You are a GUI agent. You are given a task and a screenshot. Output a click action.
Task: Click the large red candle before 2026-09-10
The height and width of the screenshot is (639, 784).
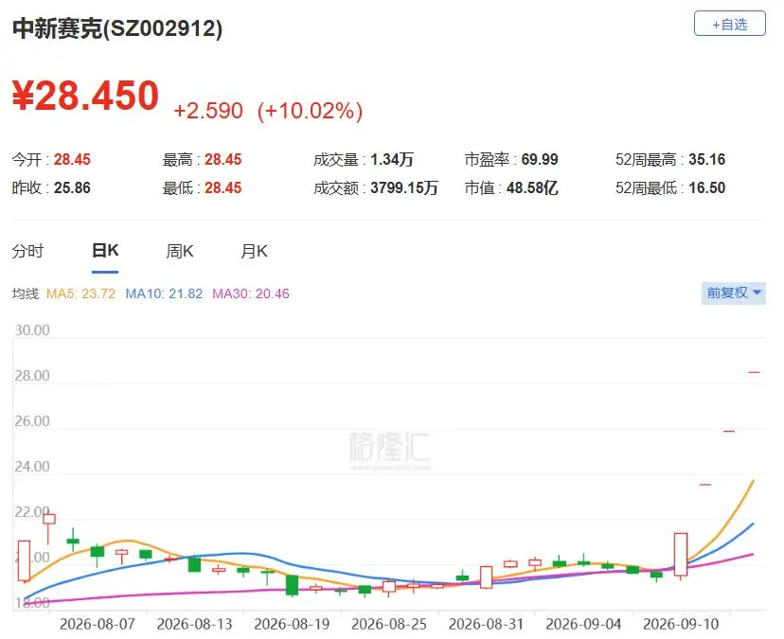coord(681,555)
